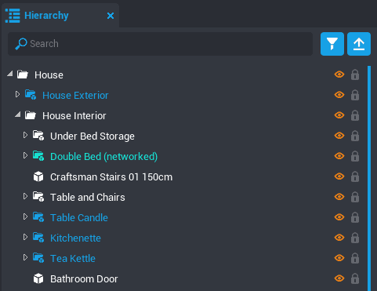Switch to the Hierarchy tab

46,16
